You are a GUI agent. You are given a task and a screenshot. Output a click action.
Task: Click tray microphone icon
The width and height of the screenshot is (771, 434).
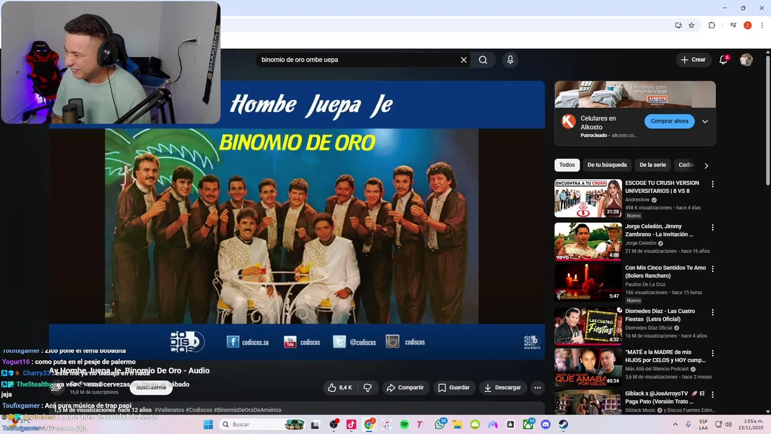pos(688,424)
